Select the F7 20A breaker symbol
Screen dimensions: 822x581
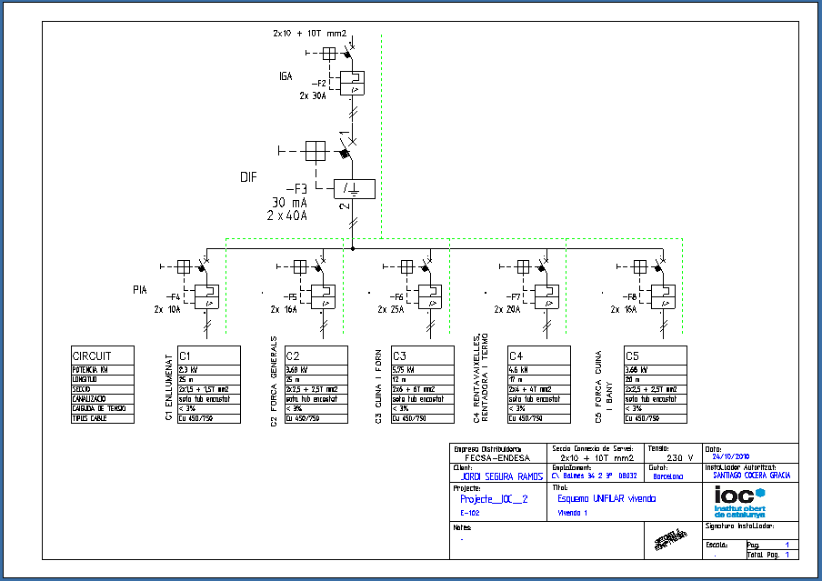[x=546, y=296]
